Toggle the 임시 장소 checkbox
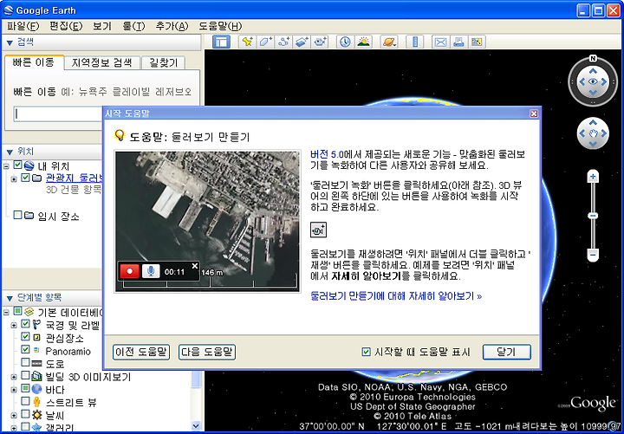This screenshot has width=624, height=434. [17, 215]
